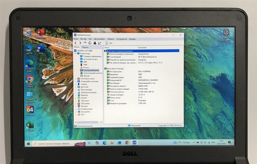Select Електроживлення in the tree
The width and height of the screenshot is (257, 164).
point(90,70)
